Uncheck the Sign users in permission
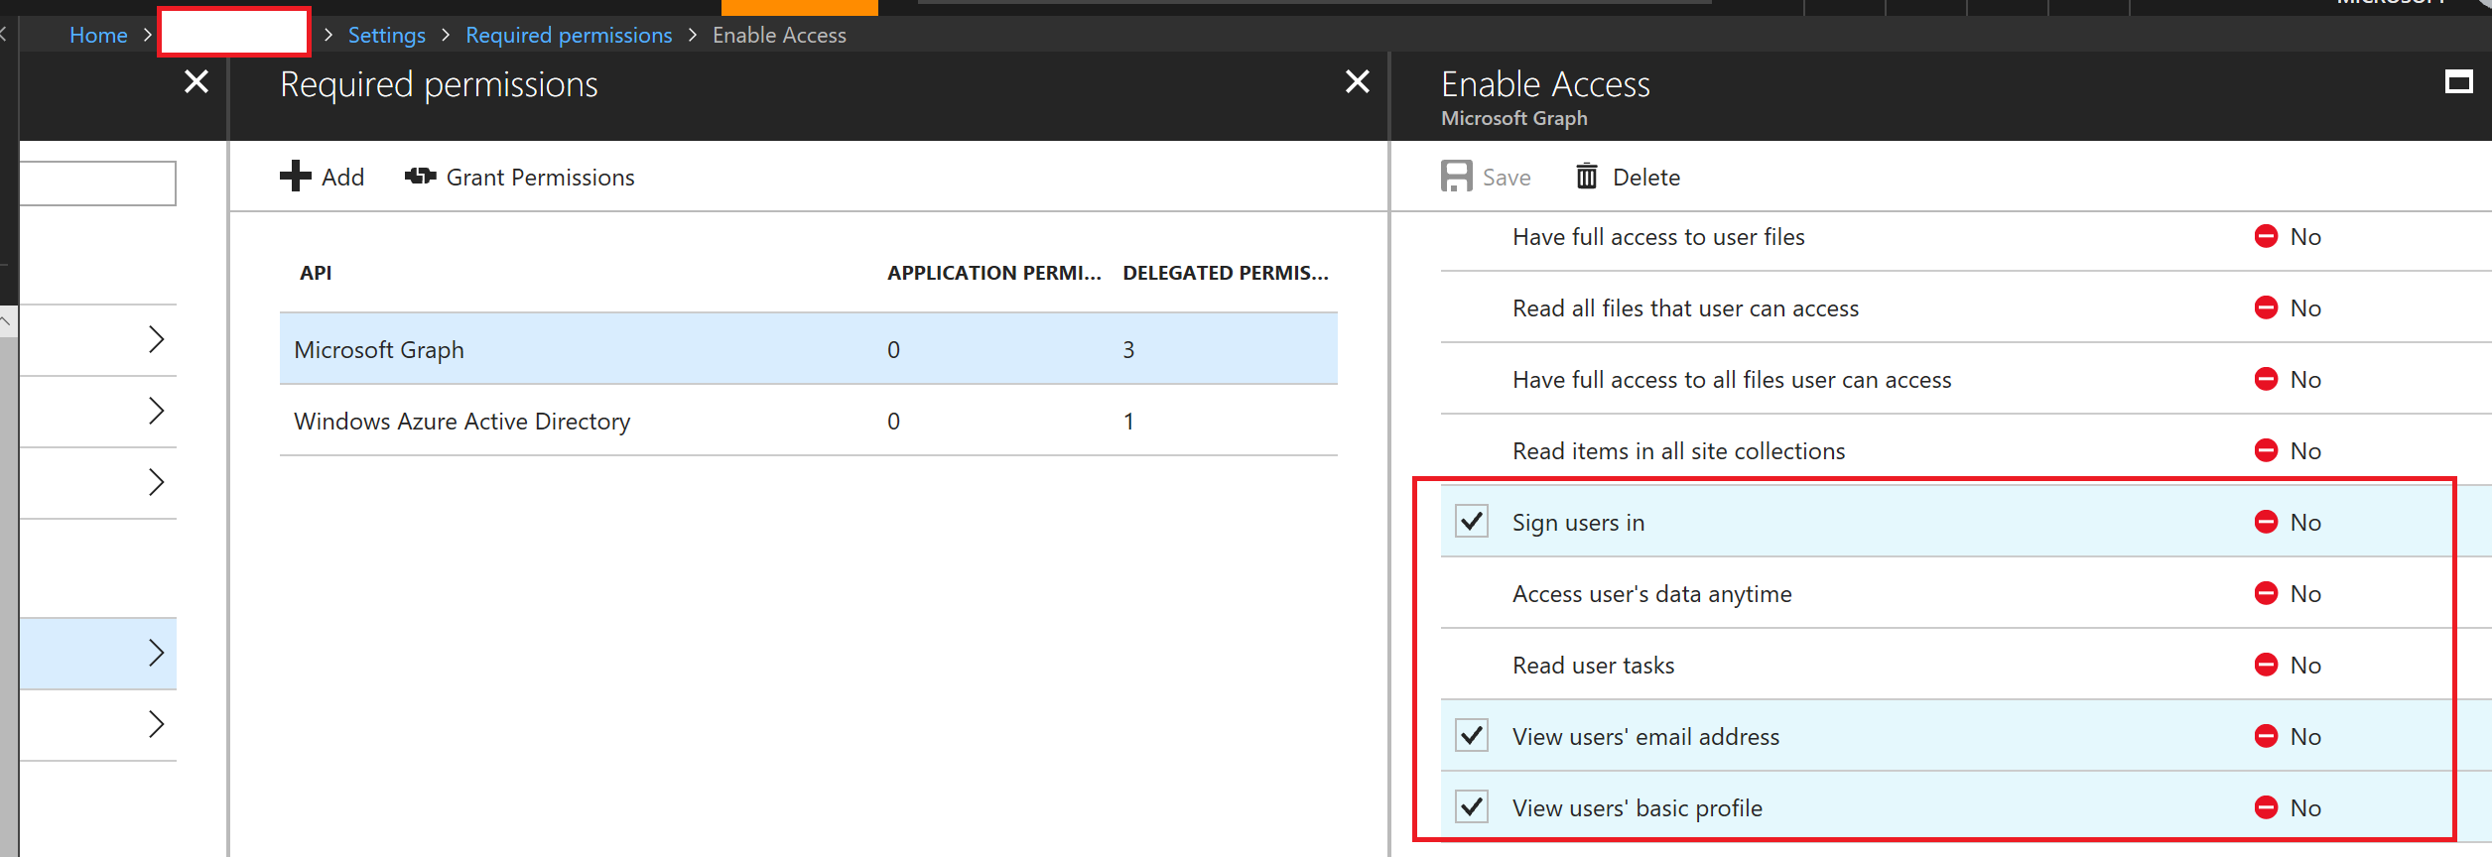This screenshot has width=2492, height=857. click(x=1472, y=521)
